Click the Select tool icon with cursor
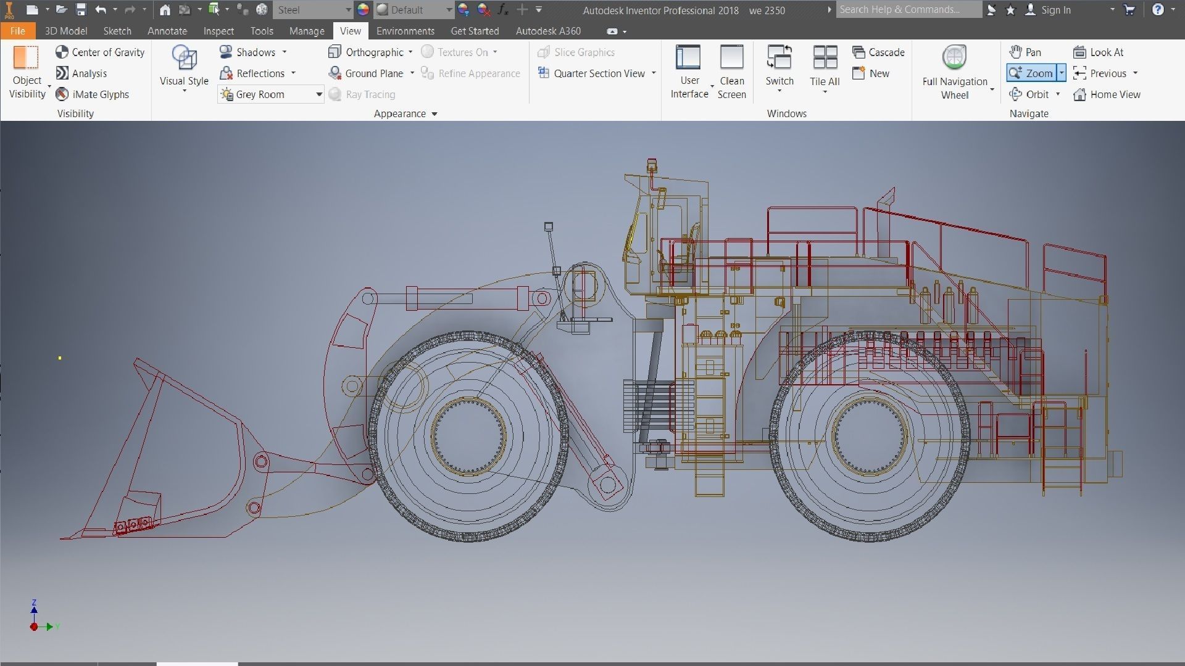Screen dimensions: 1185x666 click(x=214, y=10)
